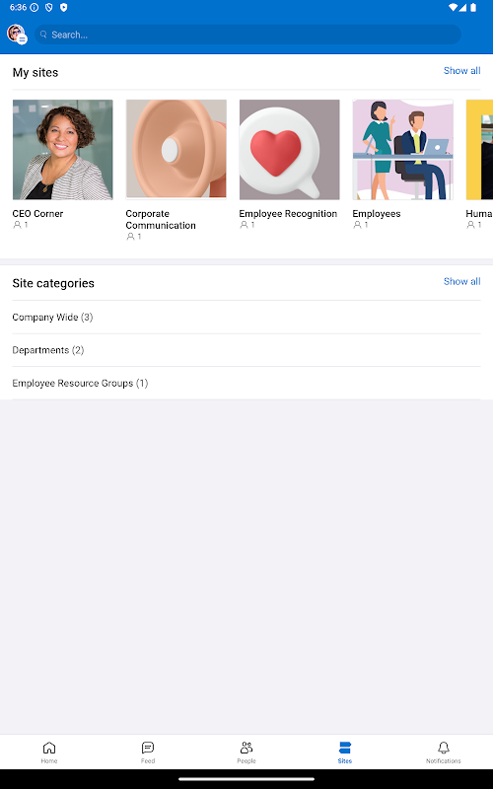Screen dimensions: 493x789
Task: Show all My sites
Action: coord(461,71)
